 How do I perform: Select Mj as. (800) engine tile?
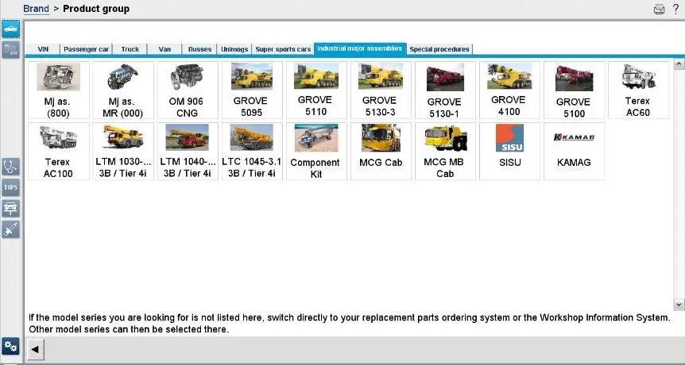point(59,90)
